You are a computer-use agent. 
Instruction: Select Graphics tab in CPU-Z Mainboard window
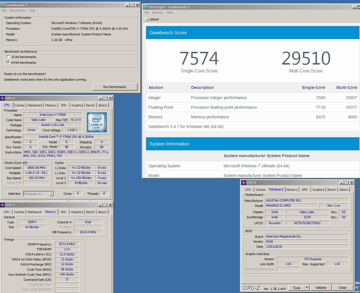[318, 190]
